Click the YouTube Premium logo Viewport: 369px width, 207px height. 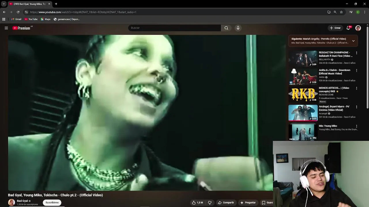coord(21,28)
